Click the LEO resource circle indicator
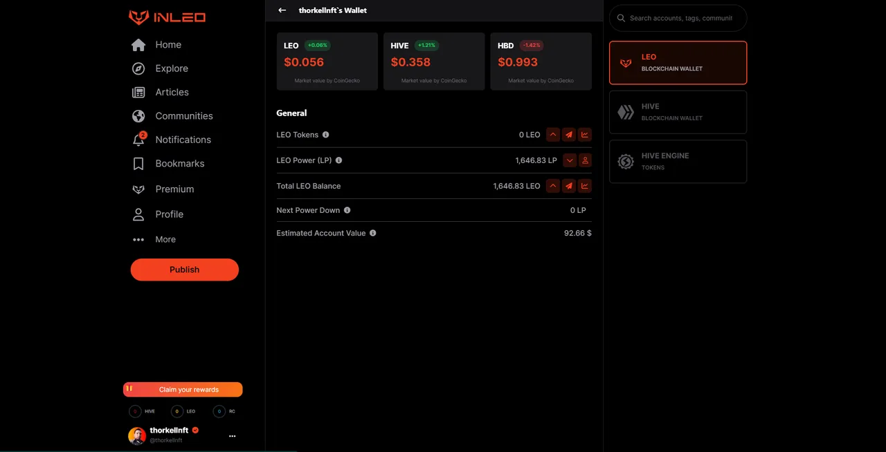886x452 pixels. tap(177, 411)
